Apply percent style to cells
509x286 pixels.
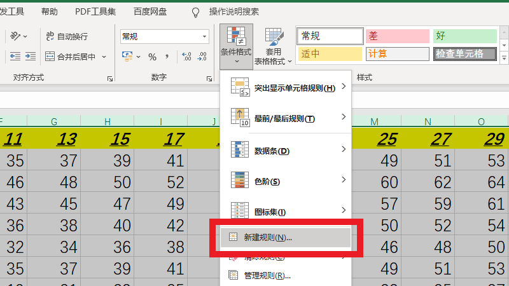coord(152,57)
